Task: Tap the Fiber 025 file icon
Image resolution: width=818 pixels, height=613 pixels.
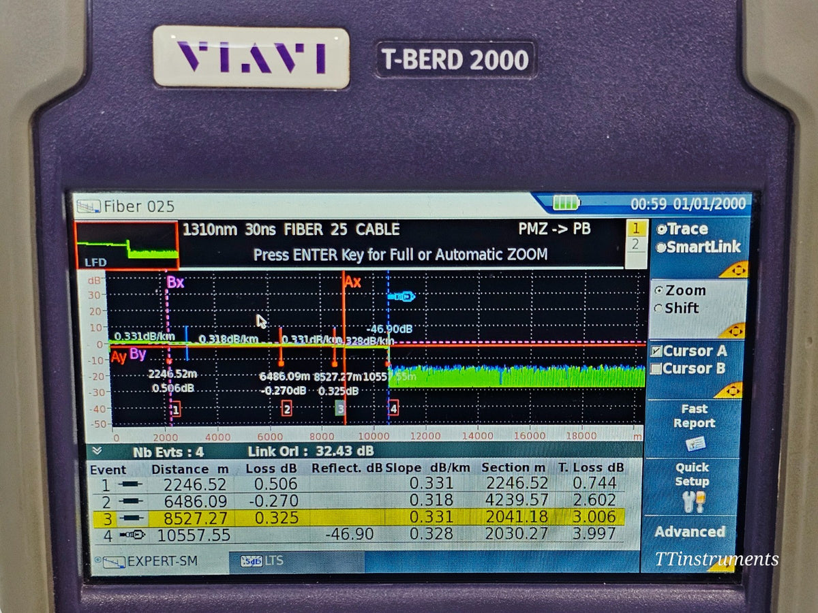Action: click(x=88, y=206)
